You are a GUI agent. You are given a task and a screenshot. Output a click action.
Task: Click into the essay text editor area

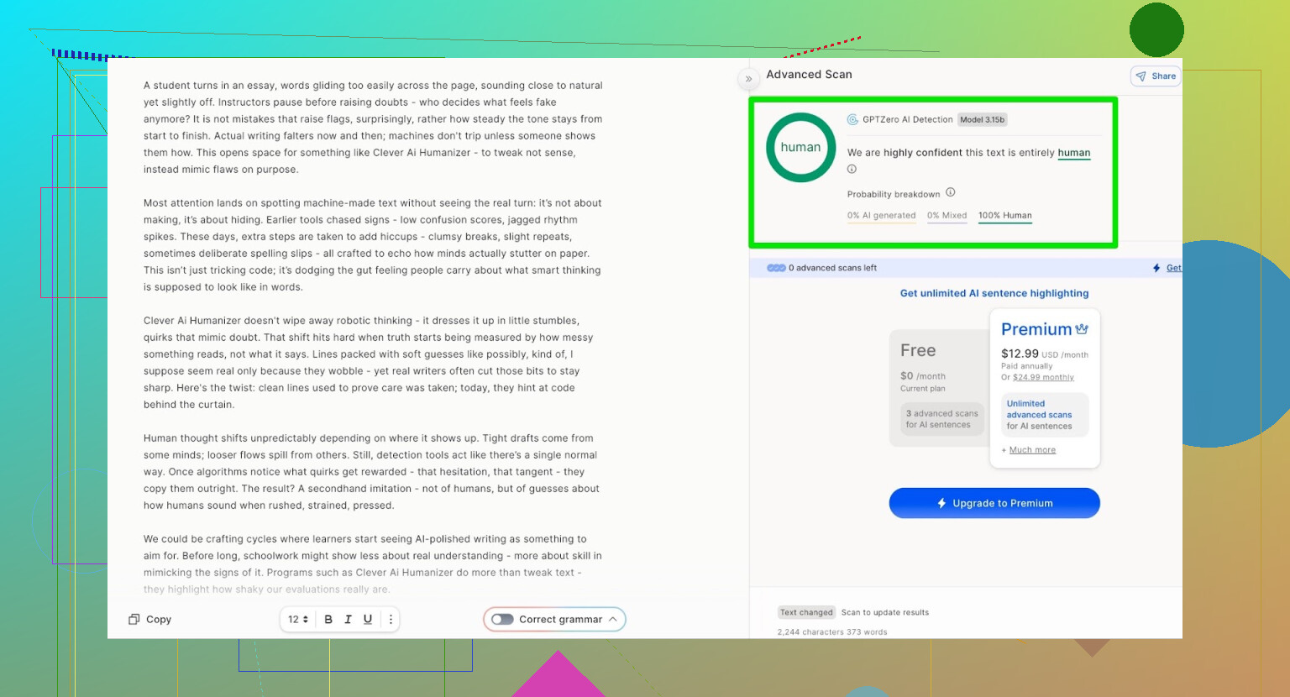(x=373, y=336)
